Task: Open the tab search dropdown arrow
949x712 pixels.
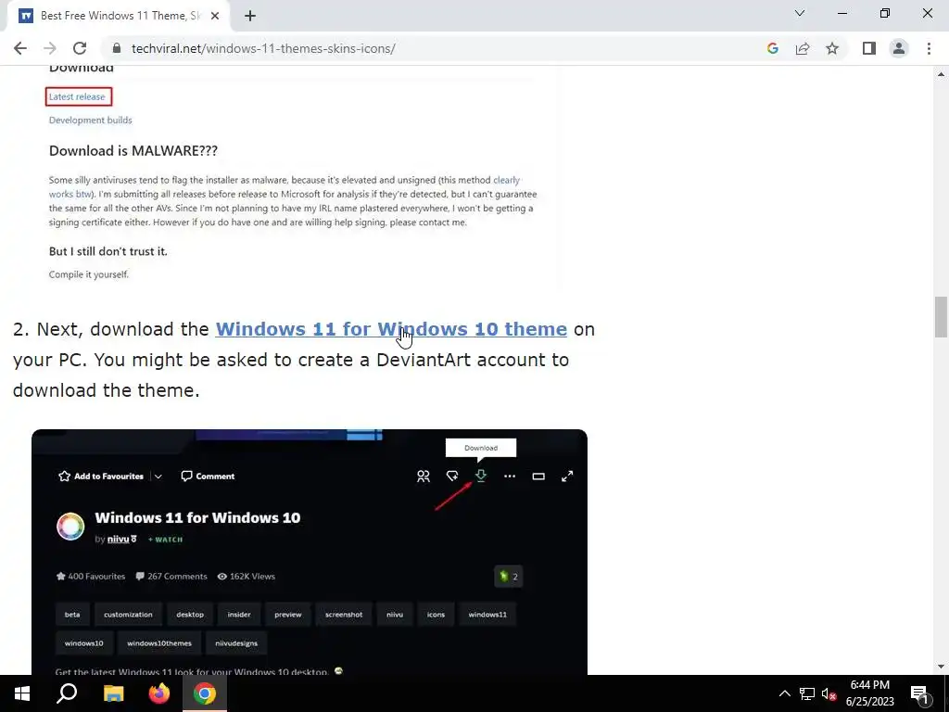Action: coord(800,13)
